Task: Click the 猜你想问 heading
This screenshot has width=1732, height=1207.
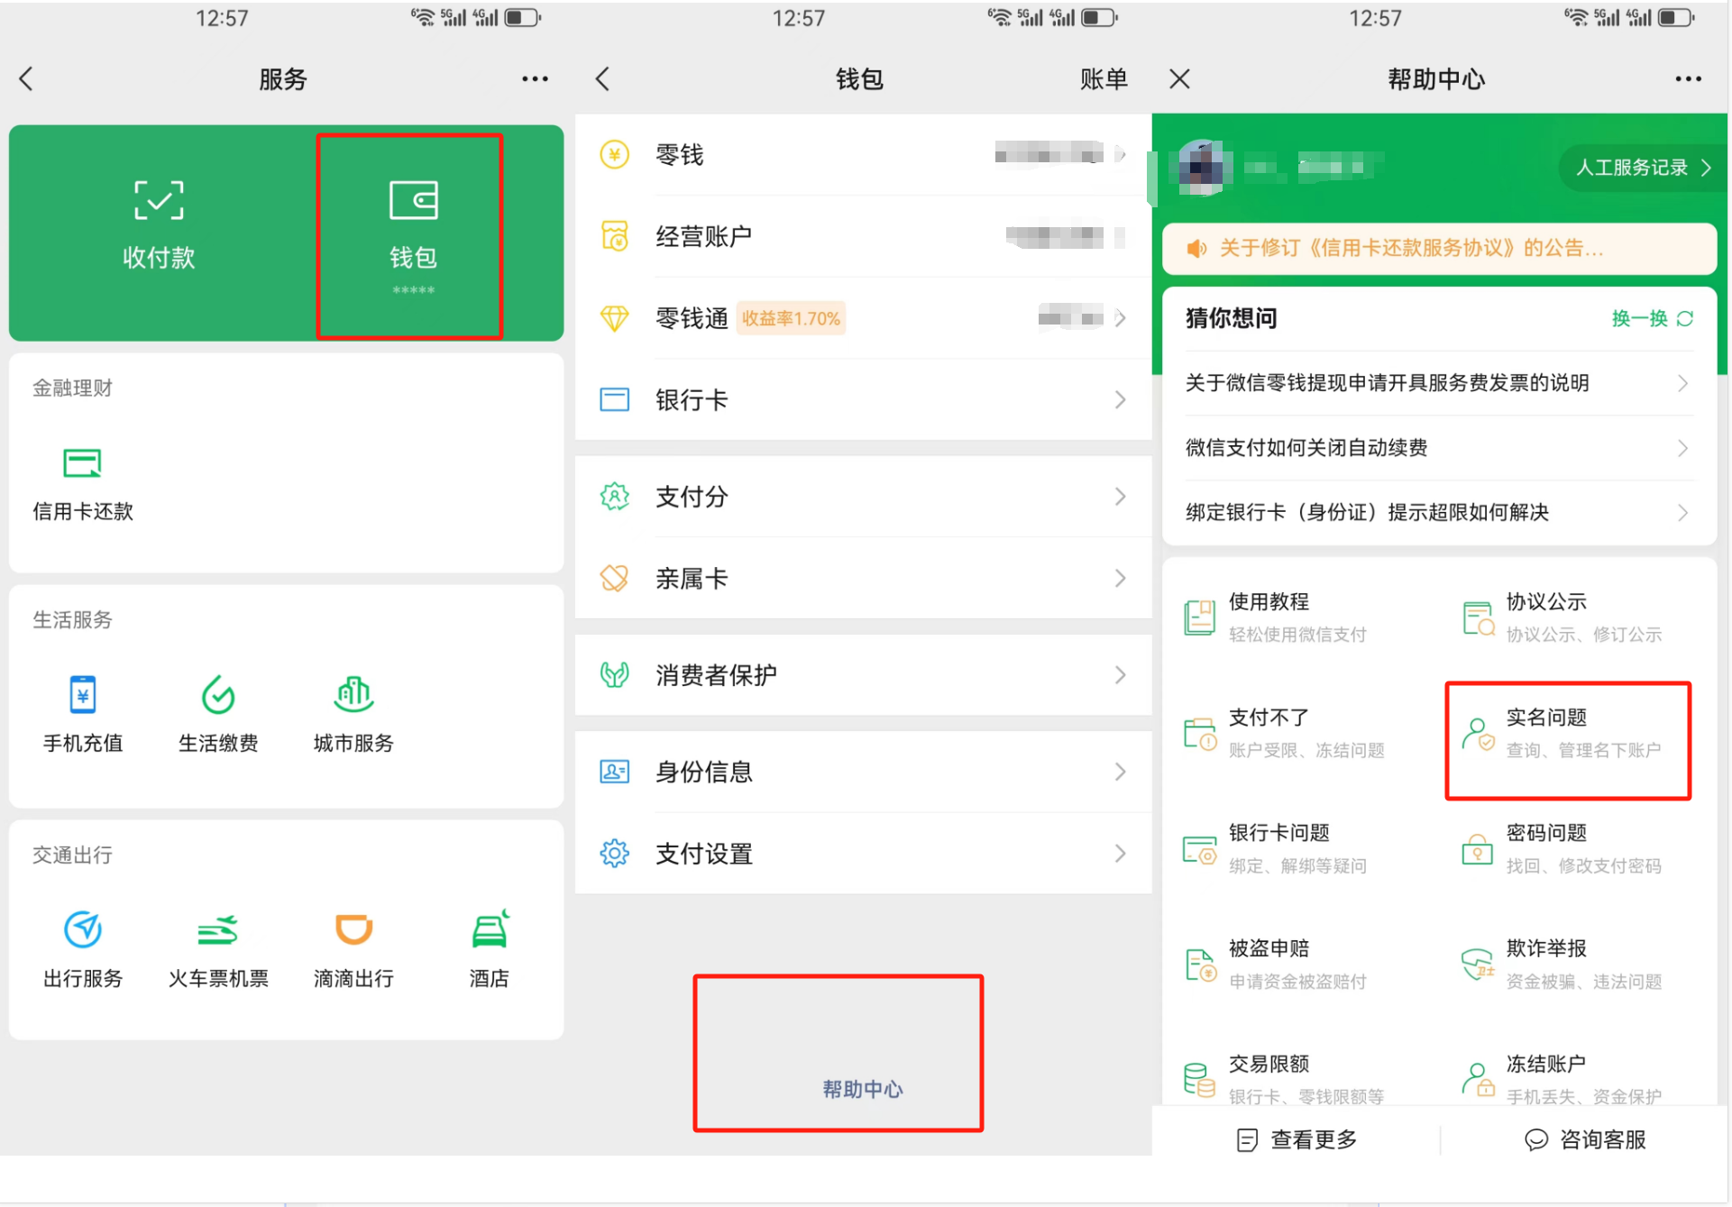Action: pos(1231,318)
